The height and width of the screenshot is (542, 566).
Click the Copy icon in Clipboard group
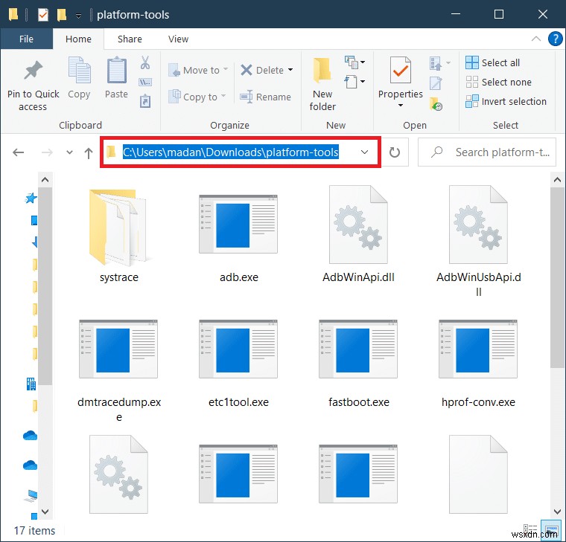79,70
